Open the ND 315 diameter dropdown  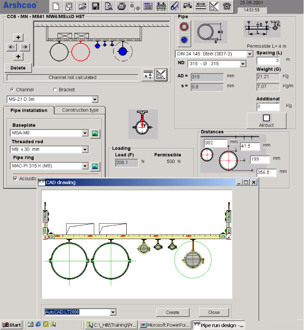[243, 64]
